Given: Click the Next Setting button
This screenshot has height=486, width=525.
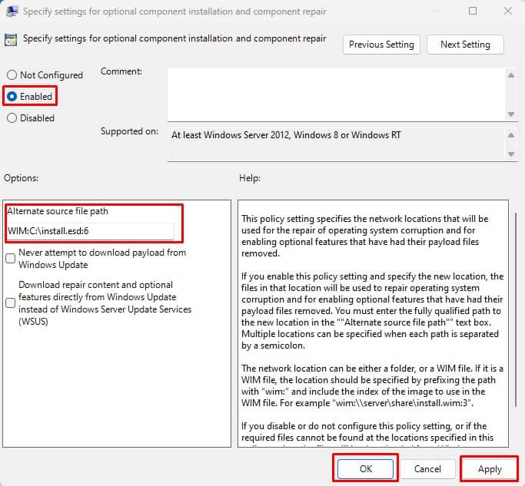Looking at the screenshot, I should (x=465, y=45).
